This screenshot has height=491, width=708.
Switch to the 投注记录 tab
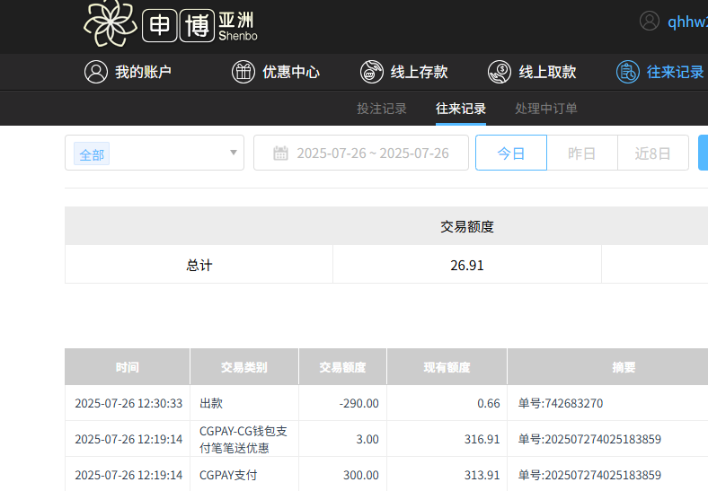tap(382, 109)
